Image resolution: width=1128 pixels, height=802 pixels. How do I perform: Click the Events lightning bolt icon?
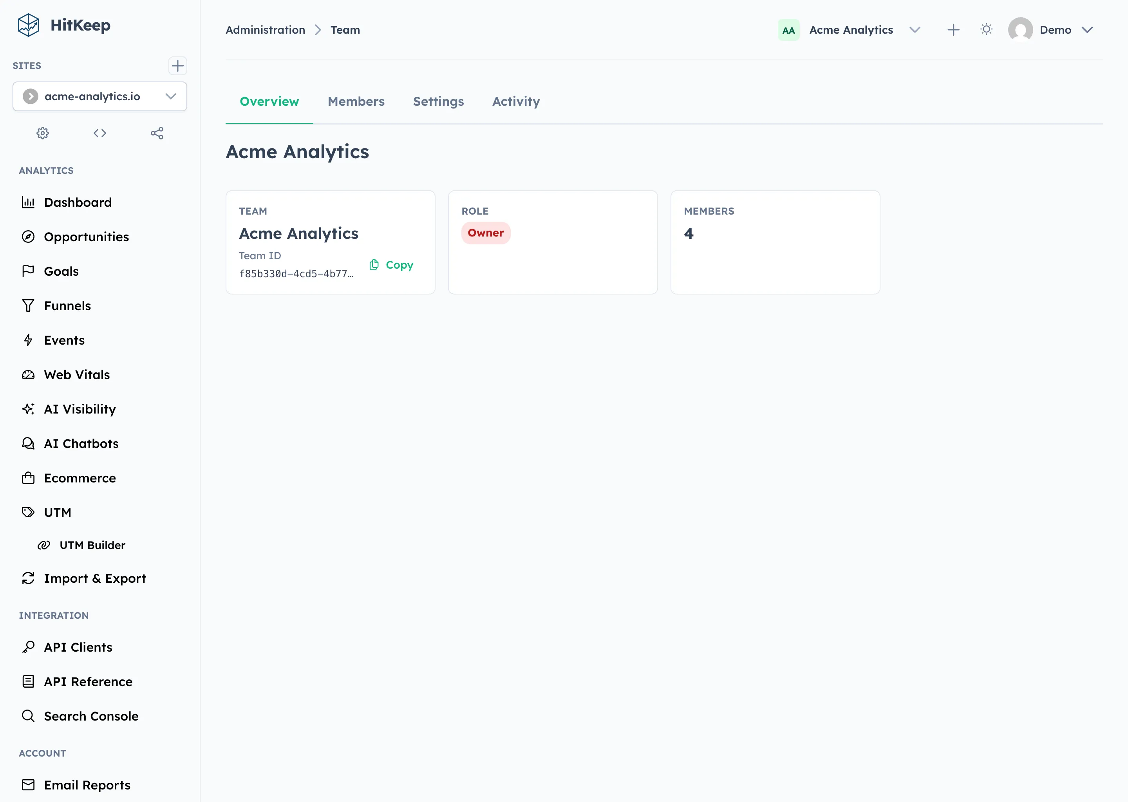[28, 340]
